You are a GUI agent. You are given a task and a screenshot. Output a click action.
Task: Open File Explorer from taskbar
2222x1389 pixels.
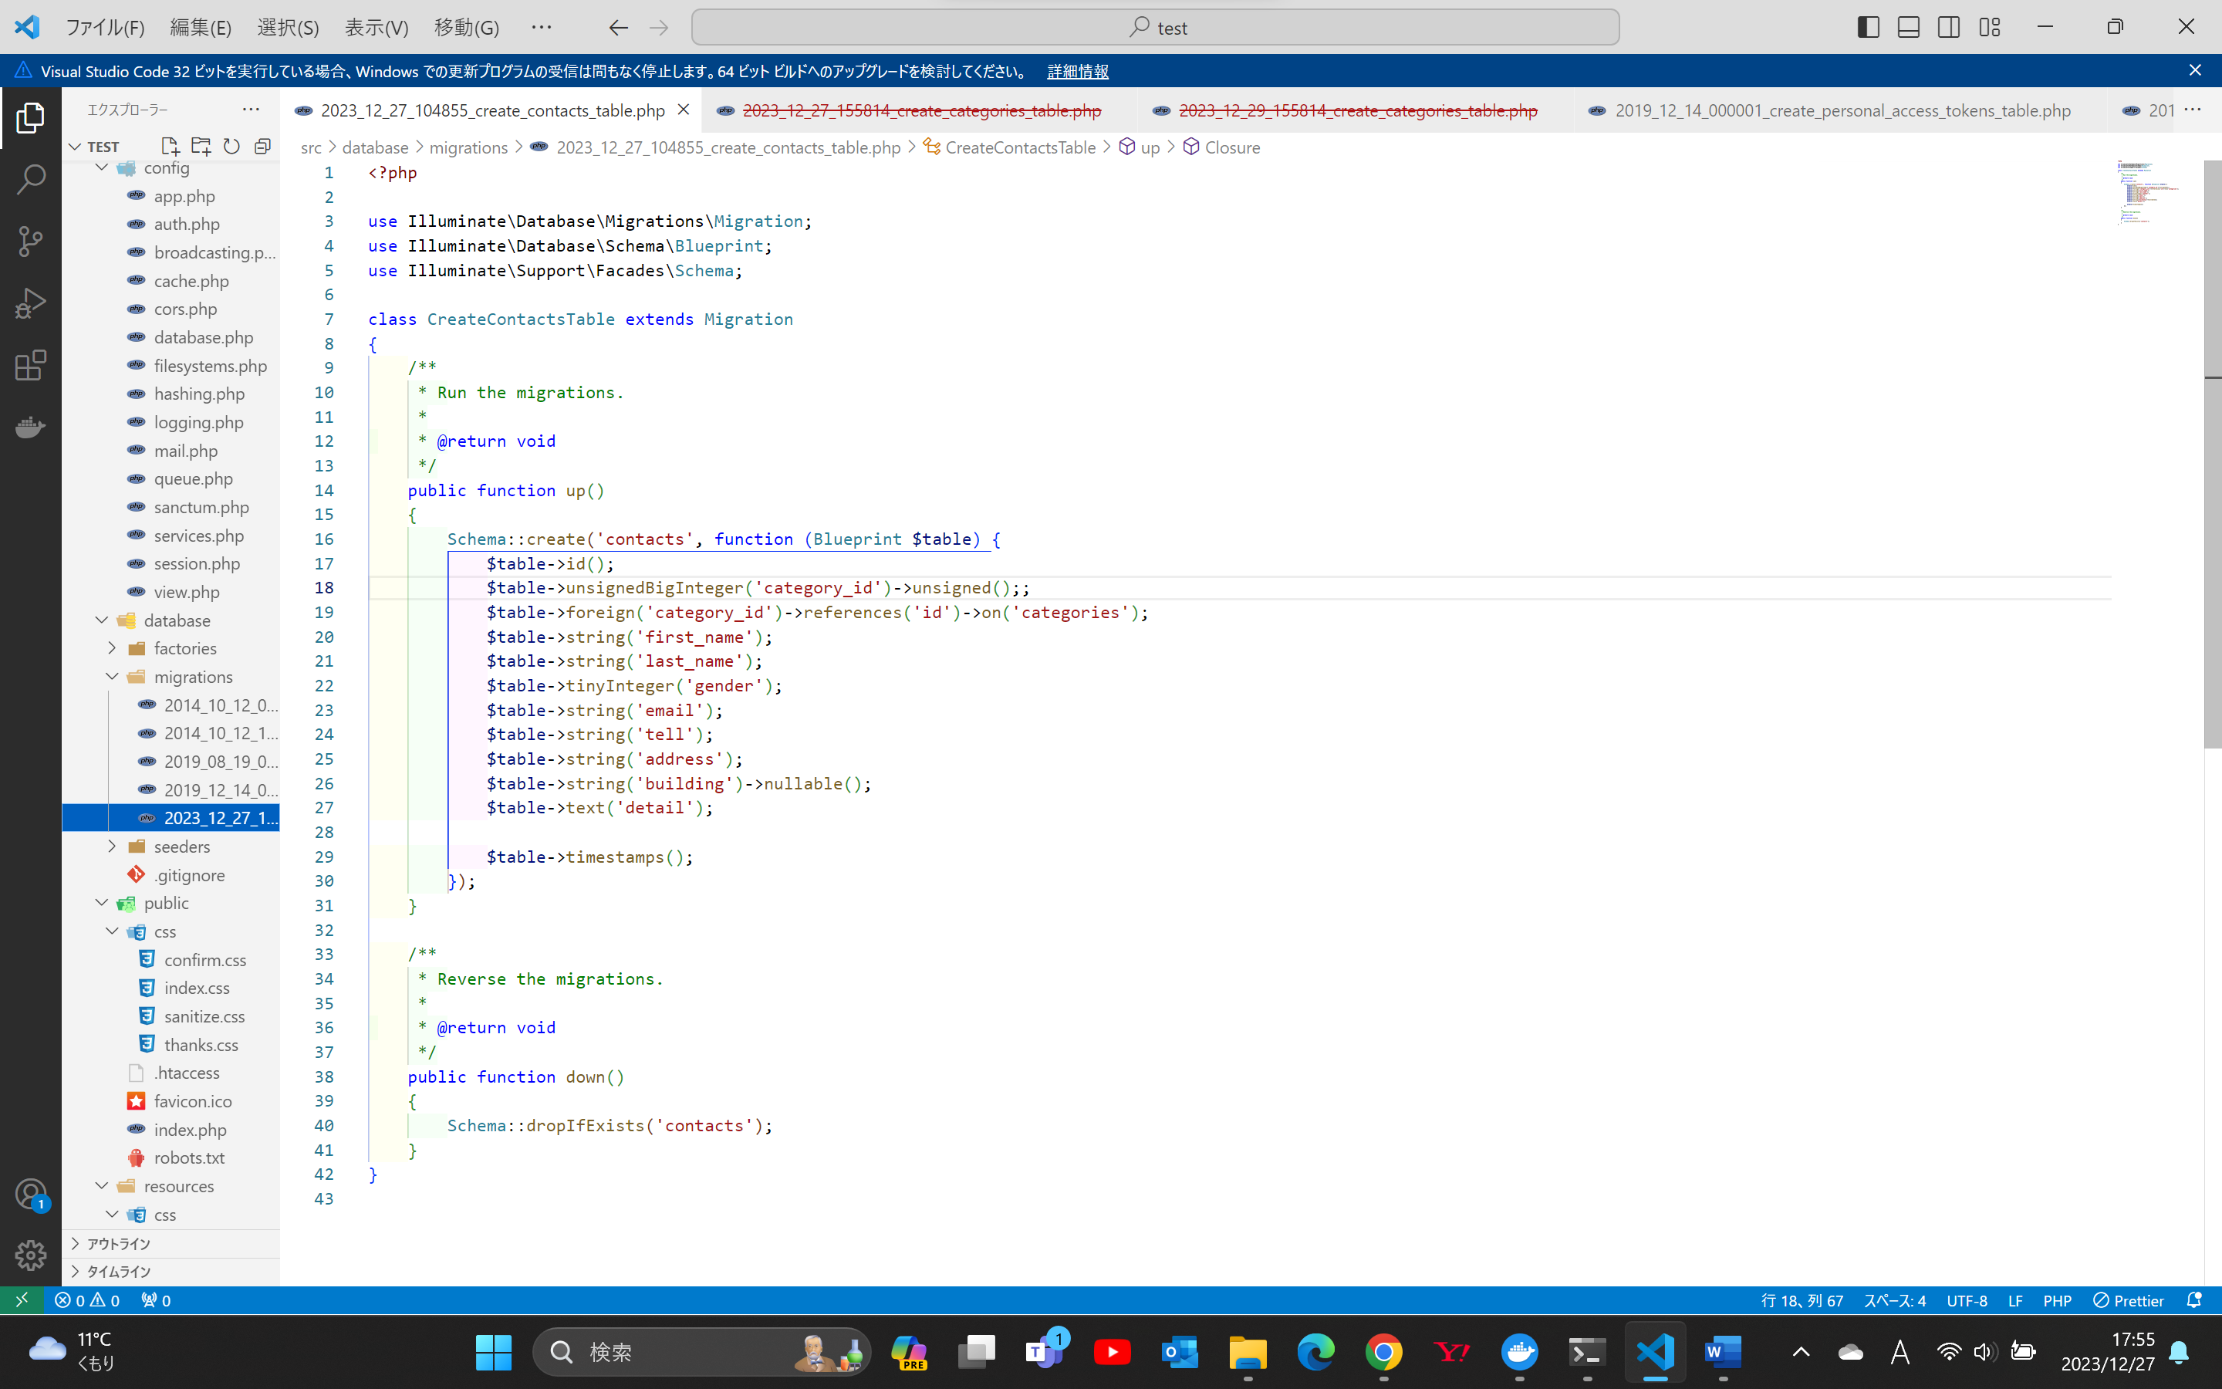click(1247, 1351)
